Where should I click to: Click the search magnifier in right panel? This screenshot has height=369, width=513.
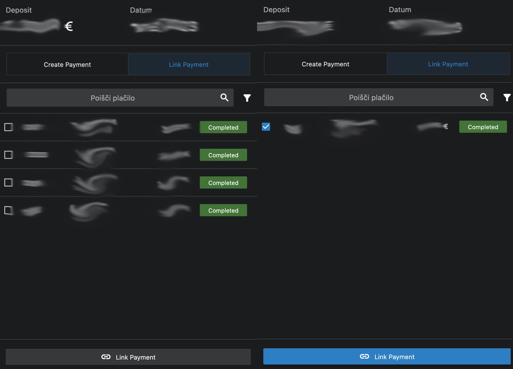[484, 97]
